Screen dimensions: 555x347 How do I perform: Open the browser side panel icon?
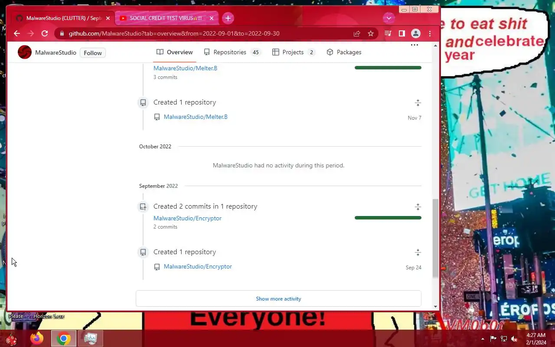[402, 33]
